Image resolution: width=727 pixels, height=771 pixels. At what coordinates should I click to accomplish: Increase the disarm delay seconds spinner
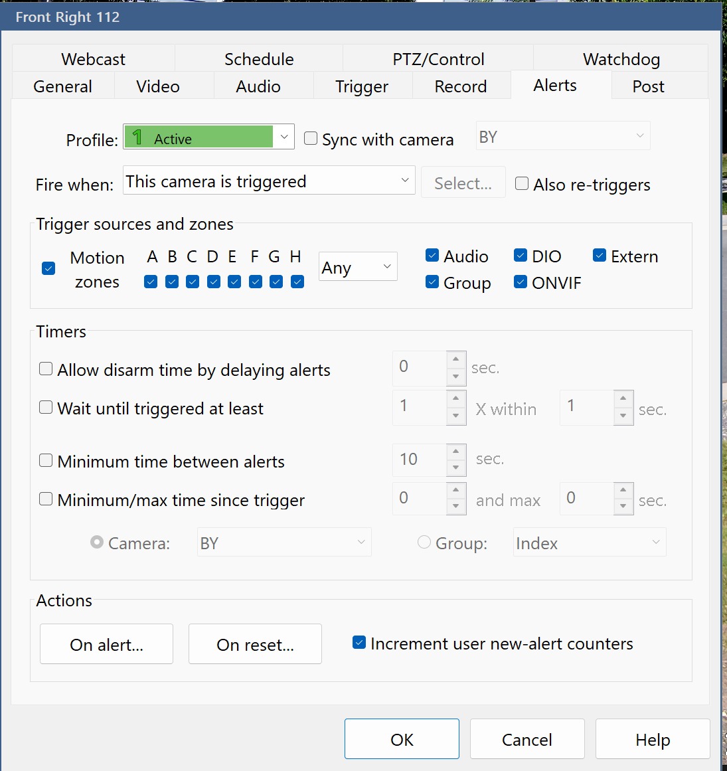pos(455,359)
